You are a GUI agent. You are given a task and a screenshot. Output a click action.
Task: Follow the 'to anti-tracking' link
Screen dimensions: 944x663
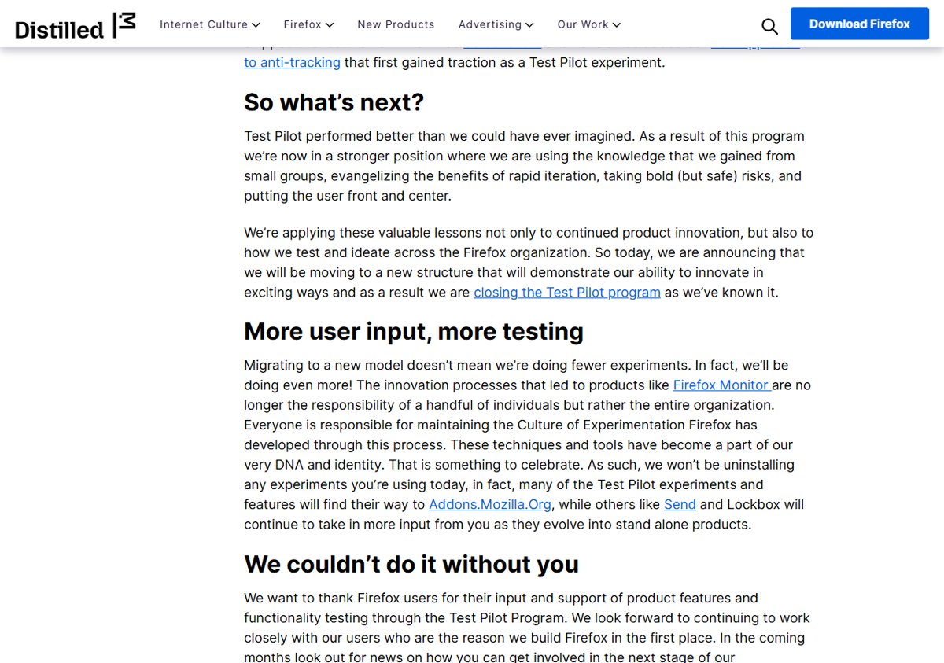point(292,62)
